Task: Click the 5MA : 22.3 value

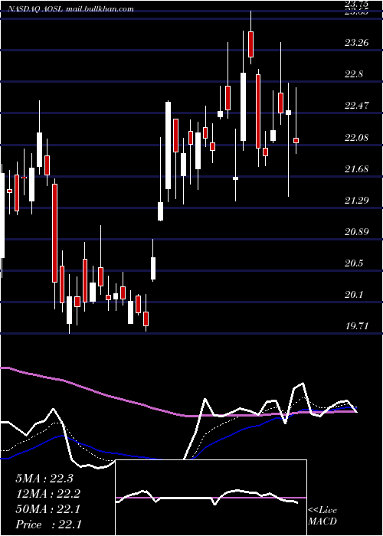Action: pyautogui.click(x=44, y=479)
